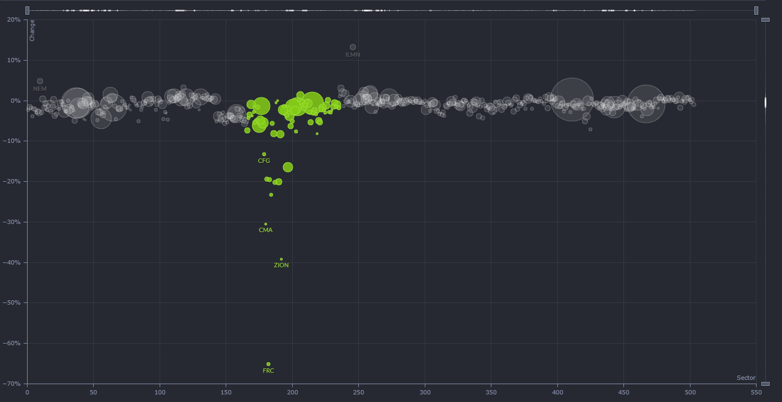This screenshot has width=782, height=402.
Task: Click the right handle of horizontal range slider
Action: [756, 10]
